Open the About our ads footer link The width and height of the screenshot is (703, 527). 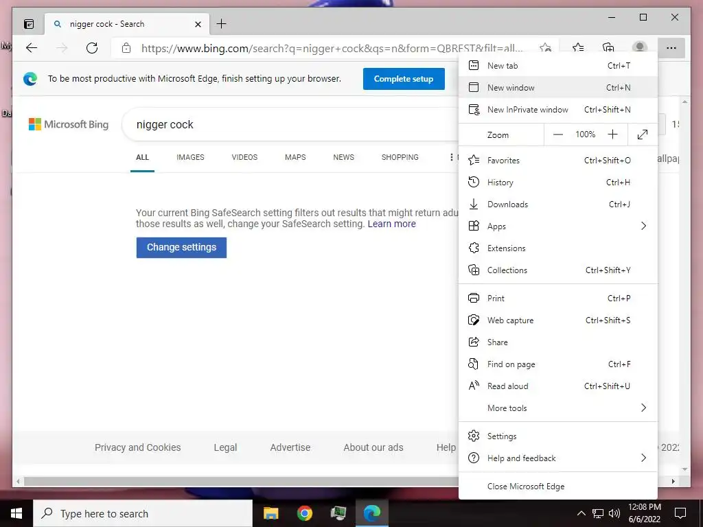tap(373, 447)
